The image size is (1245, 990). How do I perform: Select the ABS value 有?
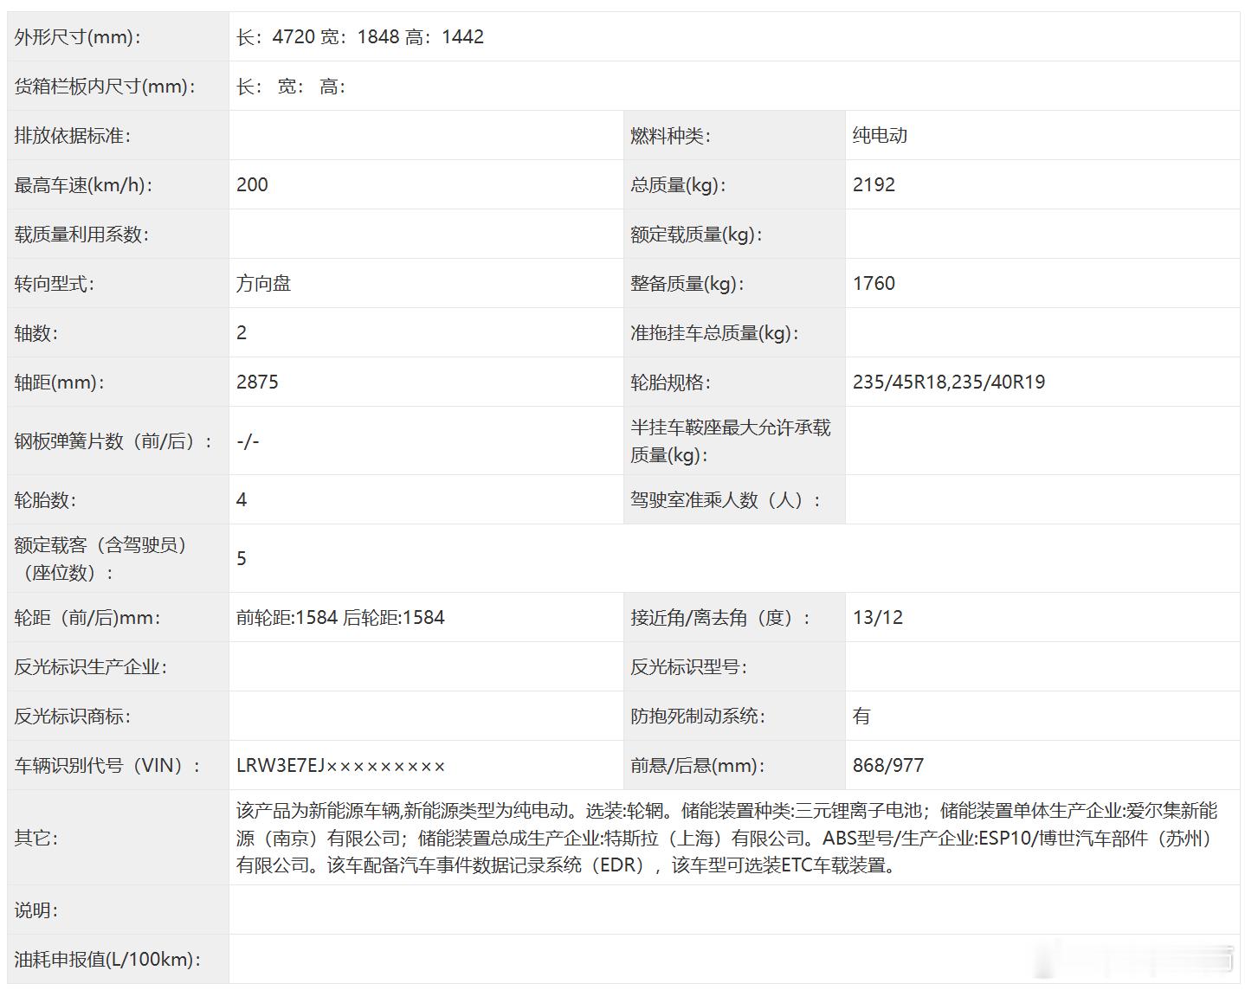(x=861, y=717)
